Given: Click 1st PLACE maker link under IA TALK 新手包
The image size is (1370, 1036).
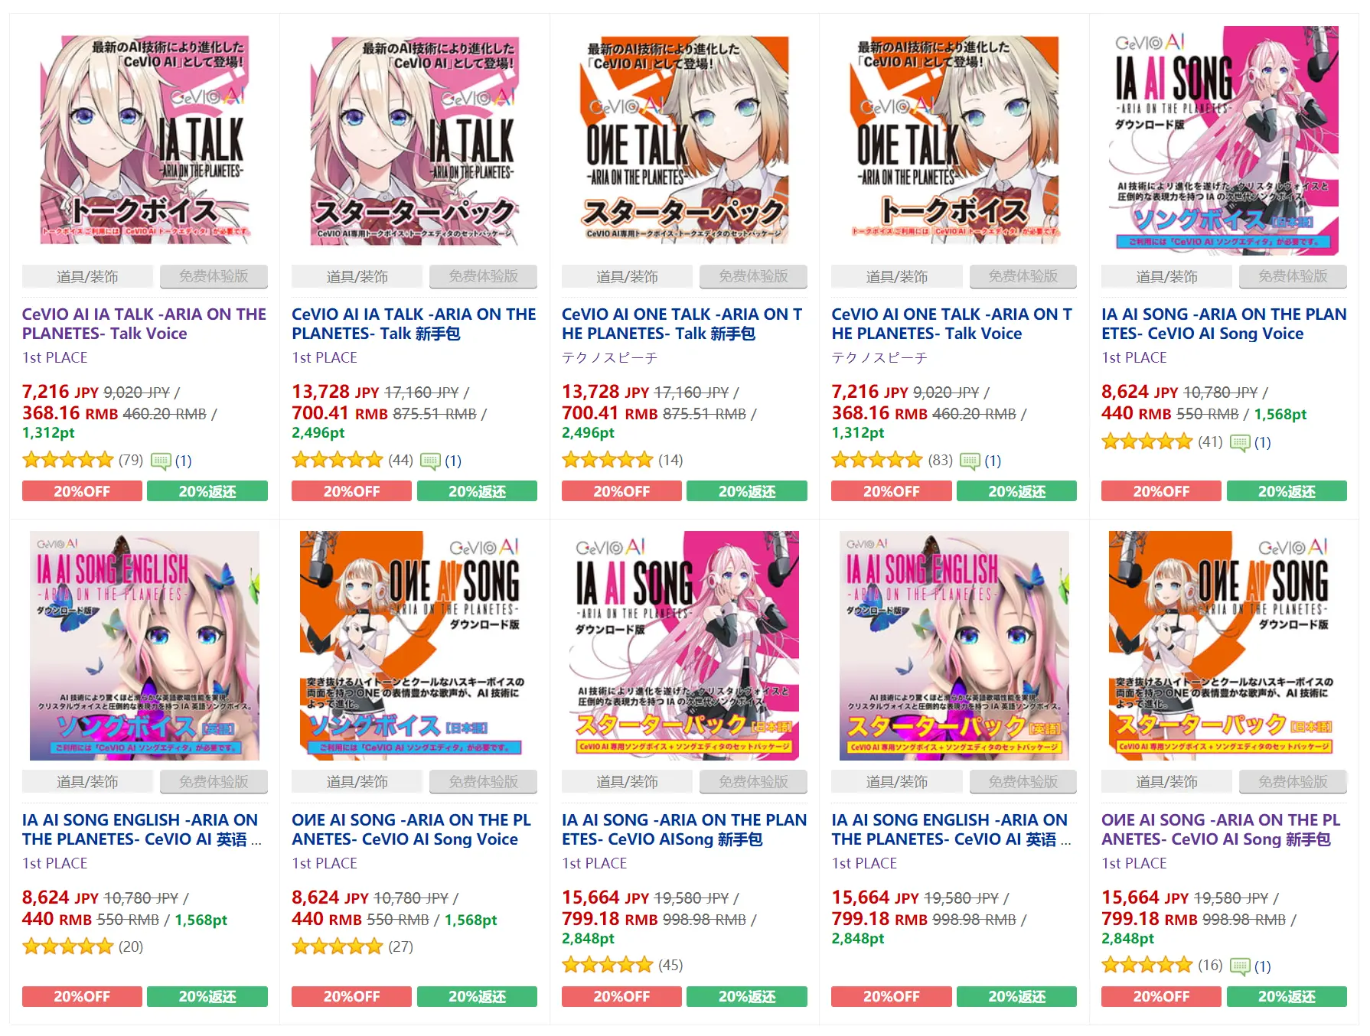Looking at the screenshot, I should tap(325, 357).
